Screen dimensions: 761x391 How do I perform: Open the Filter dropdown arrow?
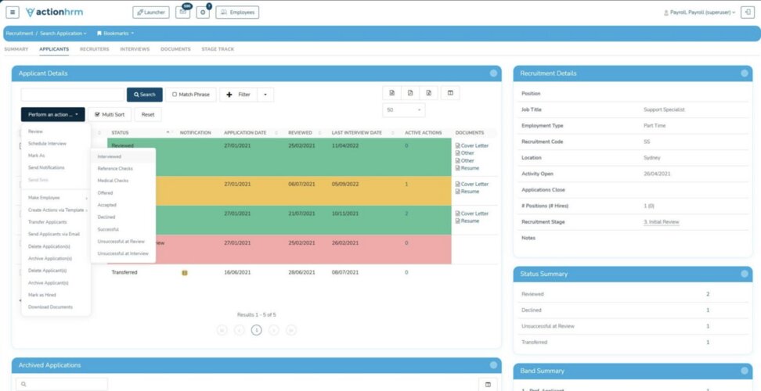click(x=265, y=95)
